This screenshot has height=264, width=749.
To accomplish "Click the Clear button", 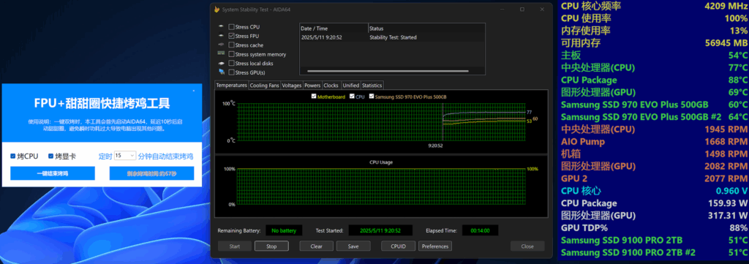I will coord(316,246).
